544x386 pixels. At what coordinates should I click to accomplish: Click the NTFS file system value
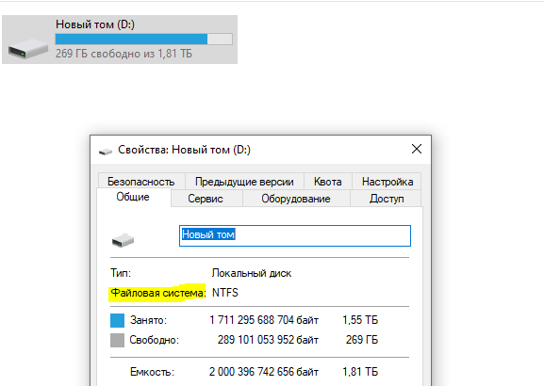click(224, 293)
